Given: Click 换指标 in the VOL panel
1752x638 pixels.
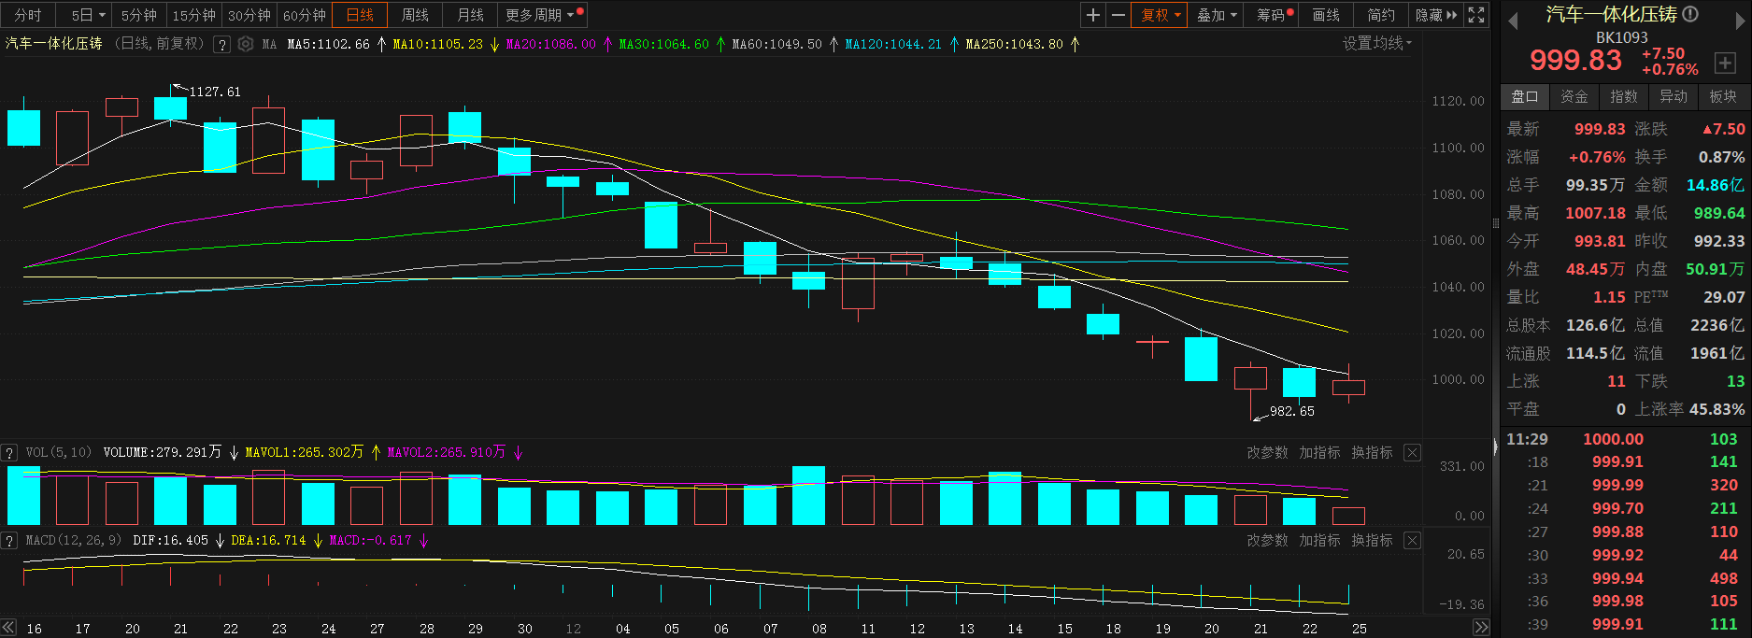Looking at the screenshot, I should pyautogui.click(x=1372, y=453).
